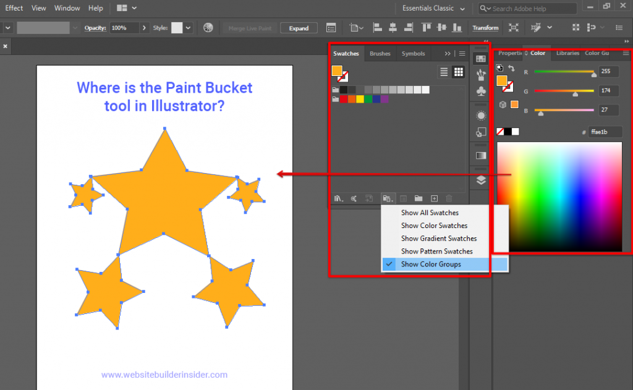Select the Layers panel icon in sidebar
633x390 pixels.
tap(481, 181)
